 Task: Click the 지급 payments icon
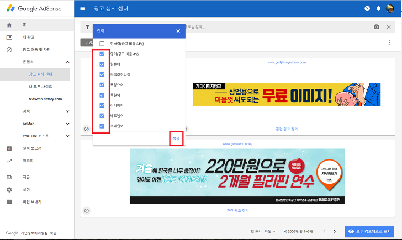click(9, 177)
